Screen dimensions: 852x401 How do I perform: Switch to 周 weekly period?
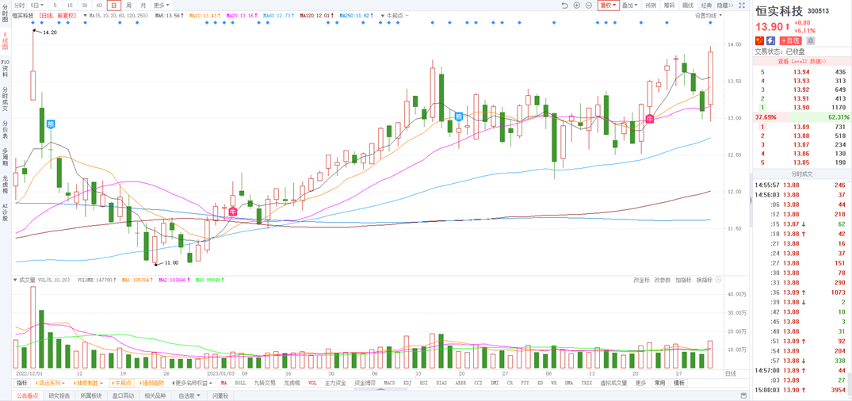click(x=128, y=6)
